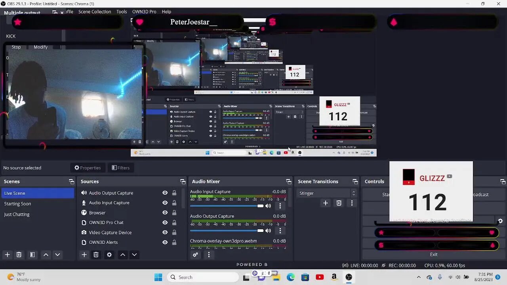Click the Exit button in Controls
The width and height of the screenshot is (507, 285).
(x=434, y=255)
